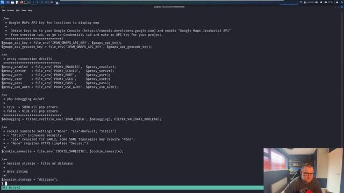Click the $proxy_pass assignment line
Viewport: 344px width, 193px height.
click(x=56, y=83)
